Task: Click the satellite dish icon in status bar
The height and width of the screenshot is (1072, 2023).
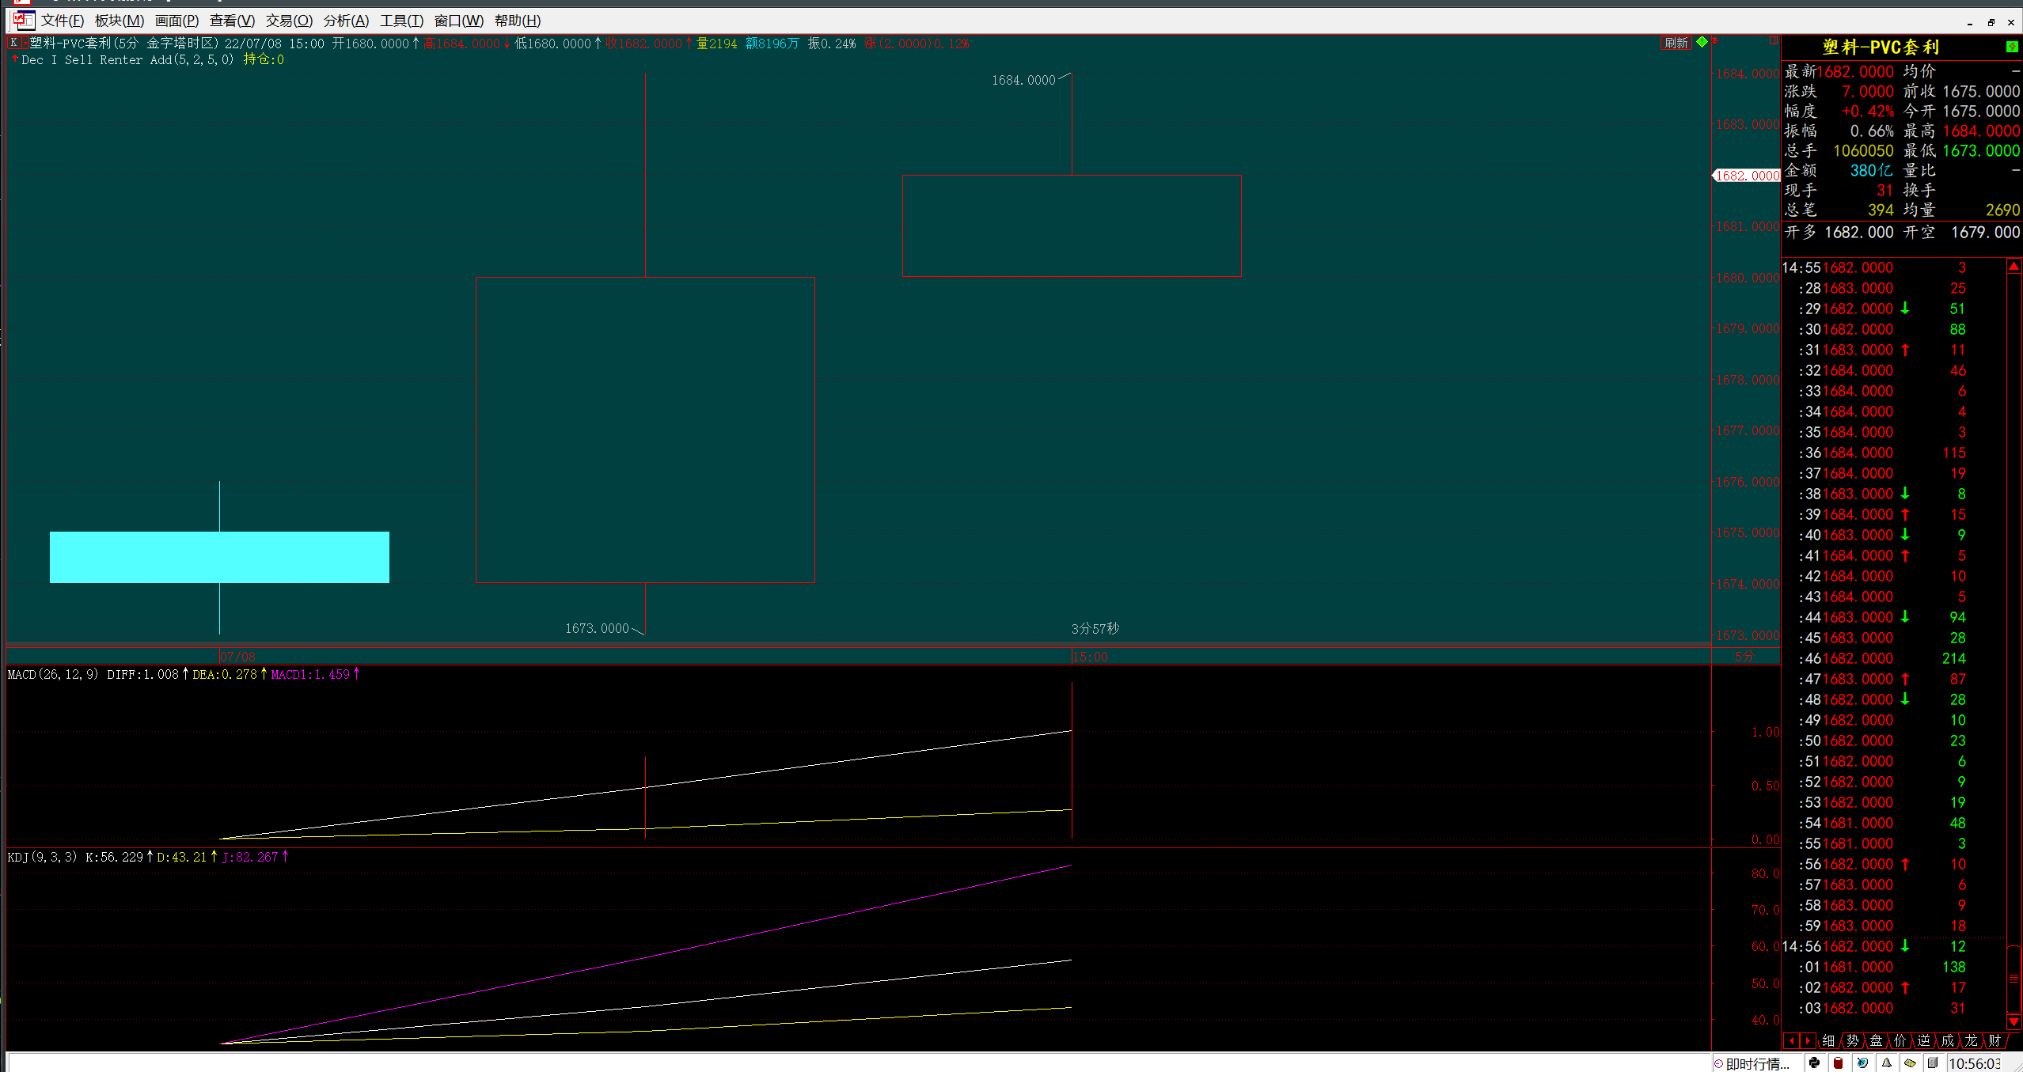Action: (x=1862, y=1063)
